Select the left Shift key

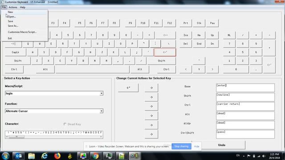click(x=18, y=61)
